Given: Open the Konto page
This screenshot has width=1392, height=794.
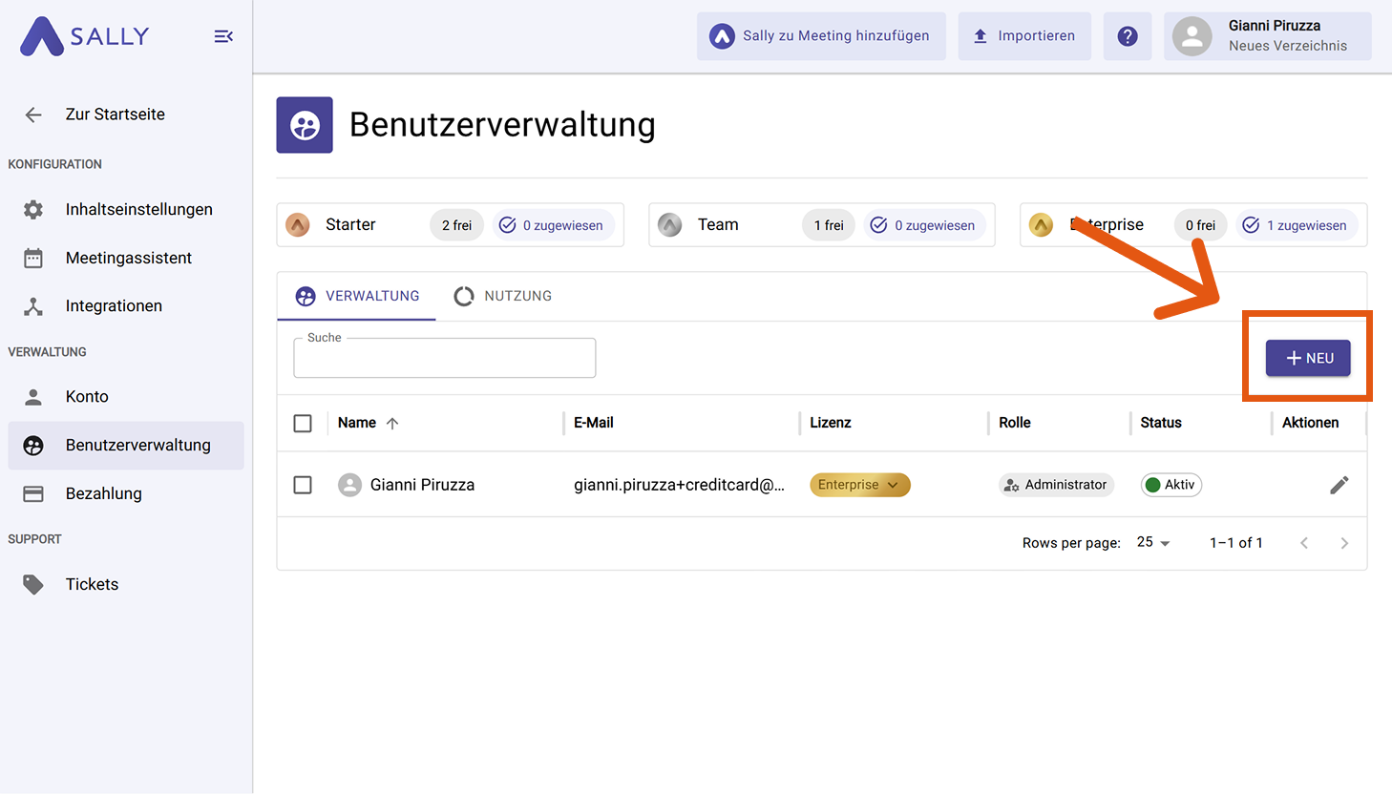Looking at the screenshot, I should 126,396.
